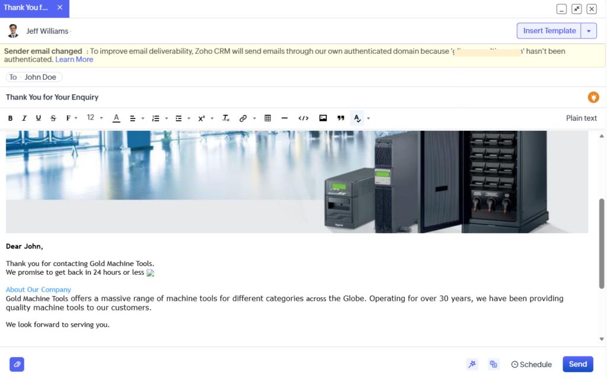The height and width of the screenshot is (379, 607).
Task: Underline the selected text
Action: [x=39, y=118]
